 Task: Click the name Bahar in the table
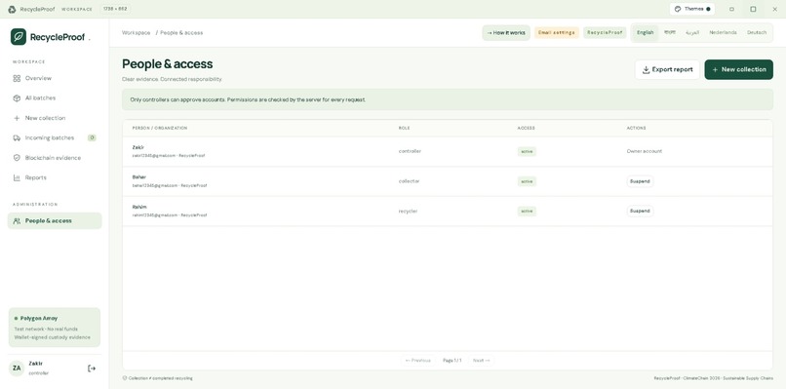[139, 177]
